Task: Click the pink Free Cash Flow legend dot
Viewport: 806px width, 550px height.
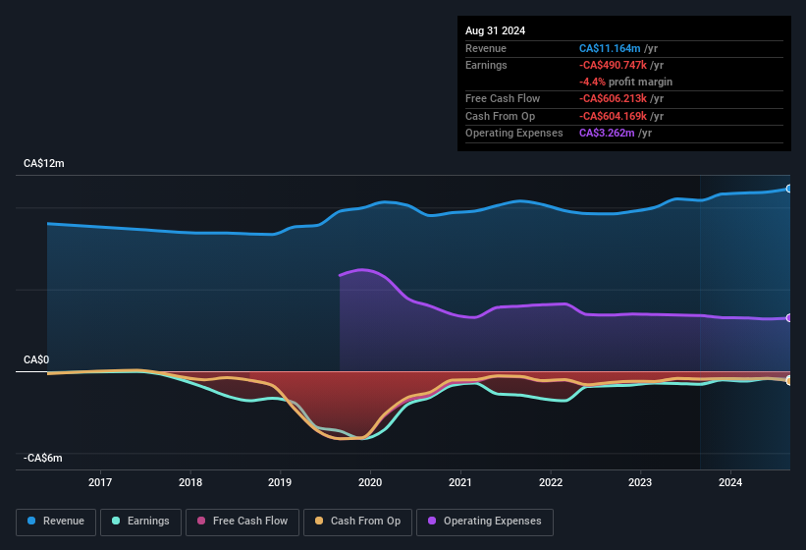Action: 201,521
